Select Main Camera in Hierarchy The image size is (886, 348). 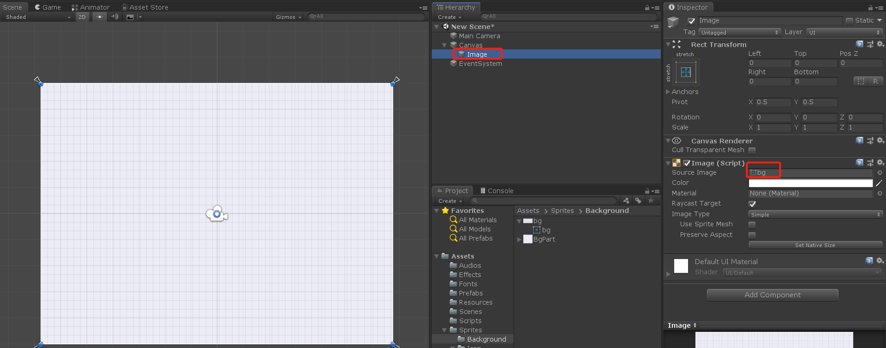[479, 36]
